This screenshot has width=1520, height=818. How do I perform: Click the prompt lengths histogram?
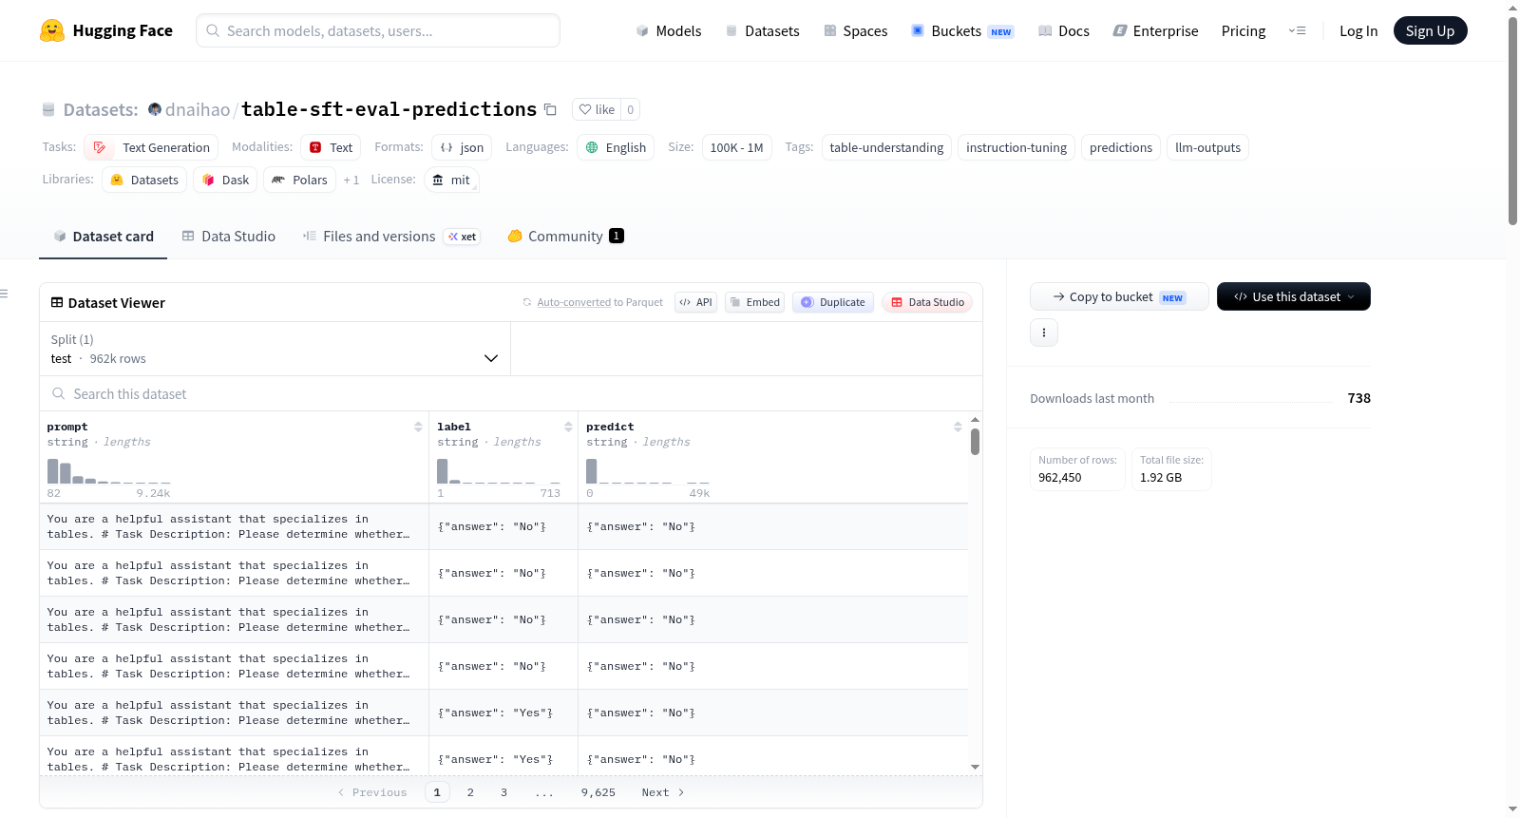tap(108, 471)
